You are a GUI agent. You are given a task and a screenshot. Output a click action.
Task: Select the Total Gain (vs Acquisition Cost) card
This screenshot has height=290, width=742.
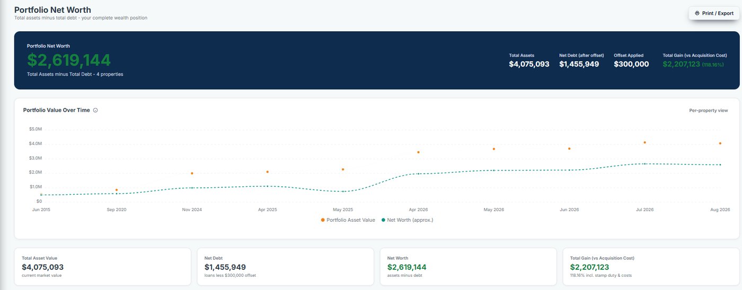click(651, 267)
